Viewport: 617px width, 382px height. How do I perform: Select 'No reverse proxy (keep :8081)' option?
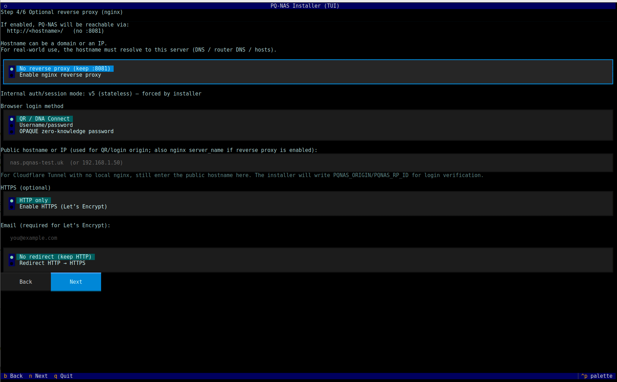click(x=61, y=69)
